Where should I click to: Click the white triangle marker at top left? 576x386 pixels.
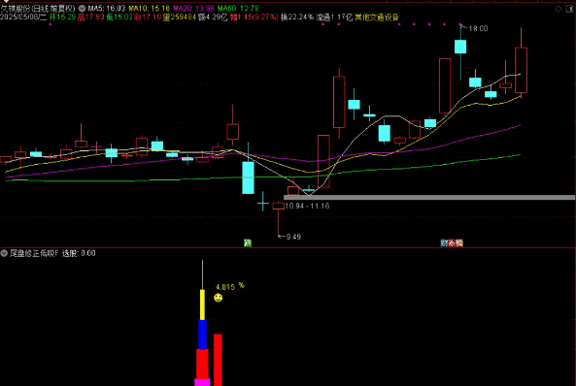click(6, 2)
